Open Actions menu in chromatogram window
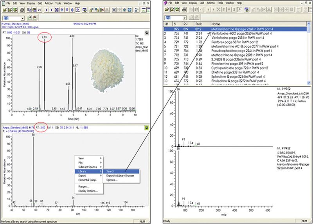This screenshot has width=313, height=224. (49, 4)
